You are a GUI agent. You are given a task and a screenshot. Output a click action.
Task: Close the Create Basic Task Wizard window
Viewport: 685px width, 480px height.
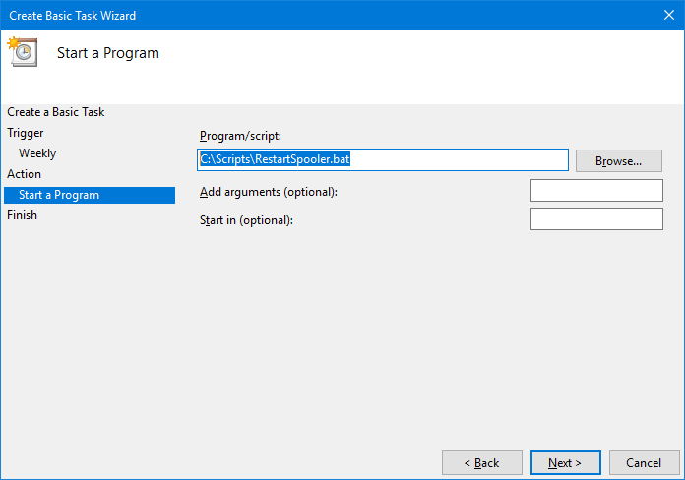point(669,15)
